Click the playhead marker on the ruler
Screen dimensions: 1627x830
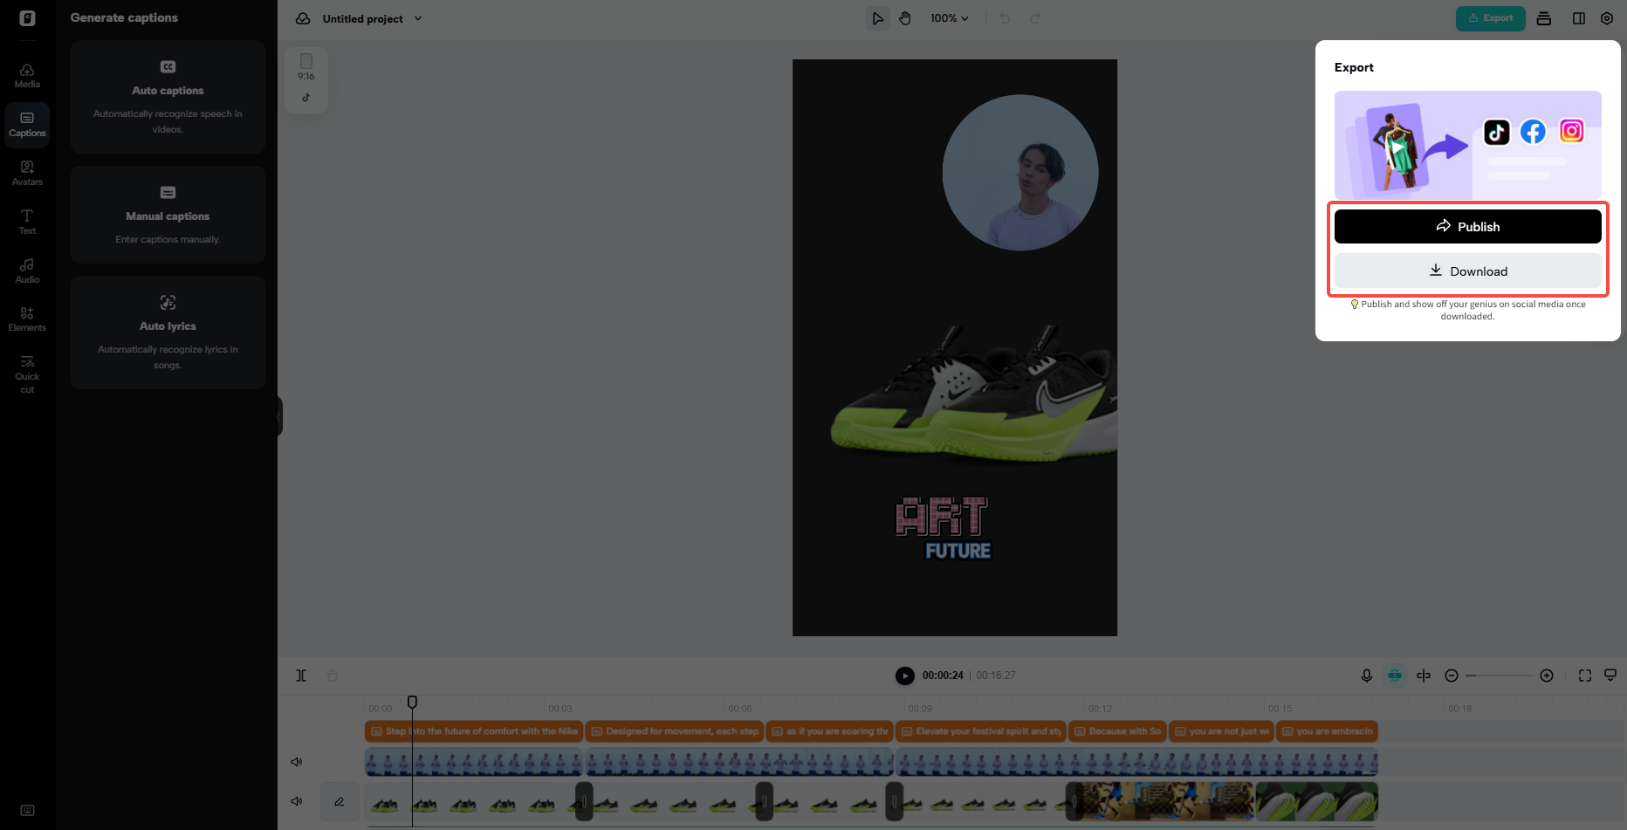[412, 702]
